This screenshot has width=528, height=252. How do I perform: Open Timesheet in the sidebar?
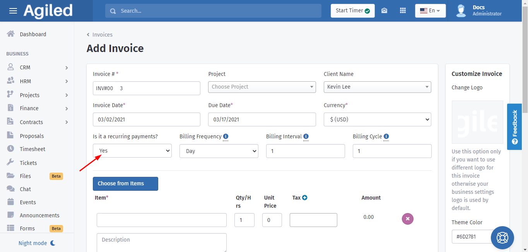(x=32, y=149)
